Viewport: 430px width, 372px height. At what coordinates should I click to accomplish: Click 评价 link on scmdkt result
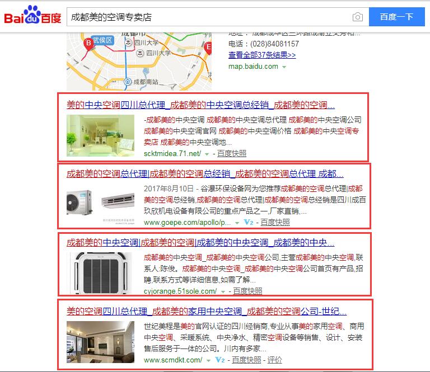click(x=274, y=360)
